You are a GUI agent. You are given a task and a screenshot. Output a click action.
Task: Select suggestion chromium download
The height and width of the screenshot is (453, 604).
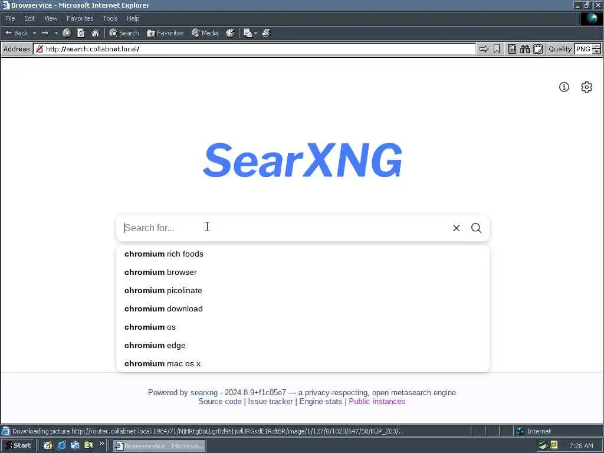(303, 309)
